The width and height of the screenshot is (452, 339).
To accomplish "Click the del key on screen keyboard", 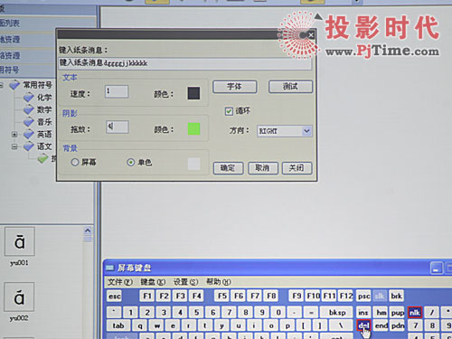I will click(x=363, y=325).
